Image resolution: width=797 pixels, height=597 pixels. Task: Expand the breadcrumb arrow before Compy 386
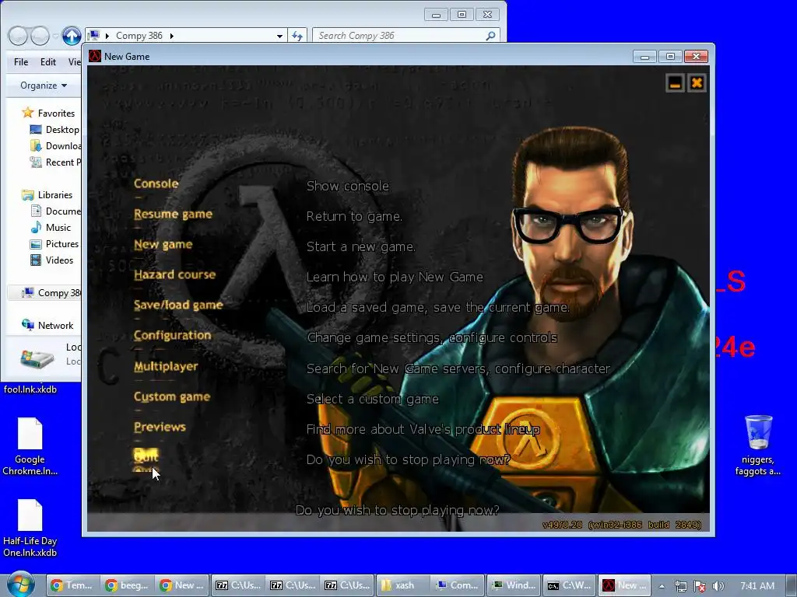(107, 36)
